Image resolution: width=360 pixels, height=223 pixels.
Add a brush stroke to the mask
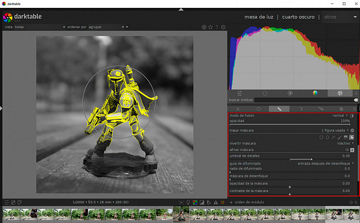(339, 138)
